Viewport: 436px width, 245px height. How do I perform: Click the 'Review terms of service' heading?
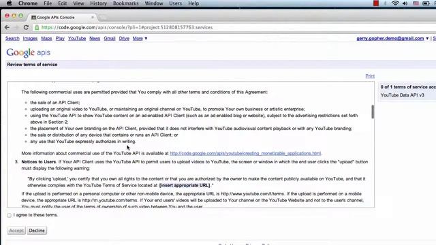coord(32,65)
